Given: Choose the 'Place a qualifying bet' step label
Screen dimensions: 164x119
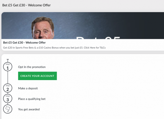Looking at the screenshot, I should pos(32,99).
